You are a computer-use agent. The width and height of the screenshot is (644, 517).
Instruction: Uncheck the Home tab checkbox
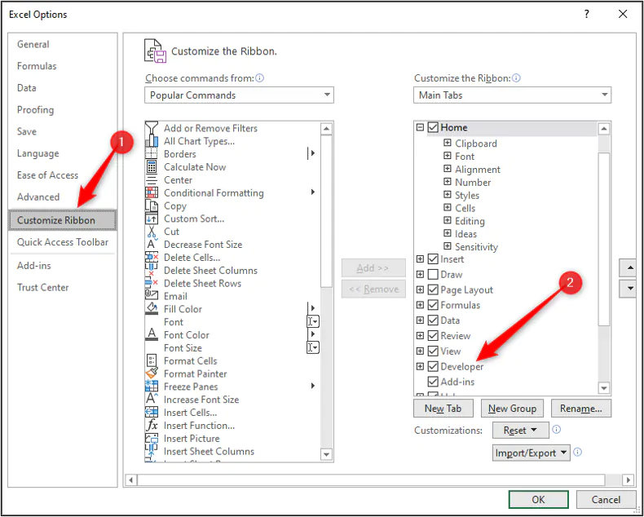[x=433, y=127]
